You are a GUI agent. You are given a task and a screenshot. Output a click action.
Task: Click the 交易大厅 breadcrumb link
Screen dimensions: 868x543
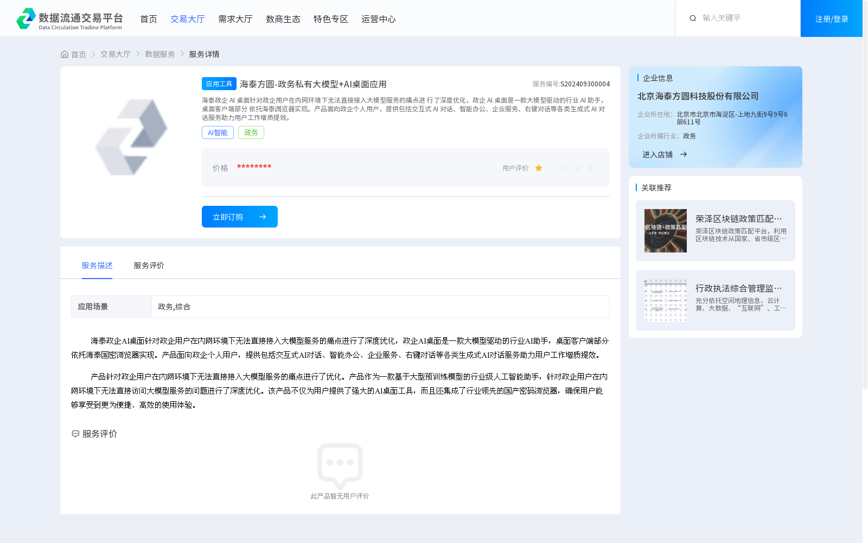pos(116,54)
